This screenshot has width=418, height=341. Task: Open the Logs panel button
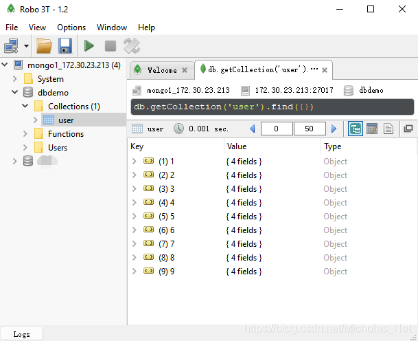pos(21,334)
